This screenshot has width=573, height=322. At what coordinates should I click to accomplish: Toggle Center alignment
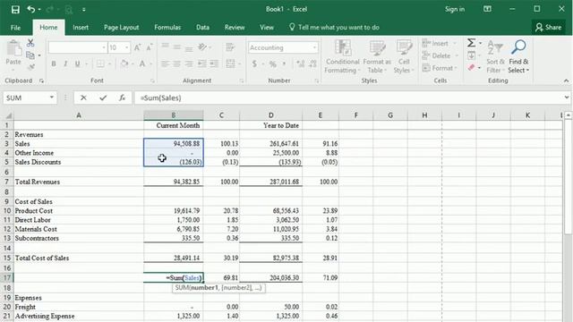pyautogui.click(x=177, y=64)
